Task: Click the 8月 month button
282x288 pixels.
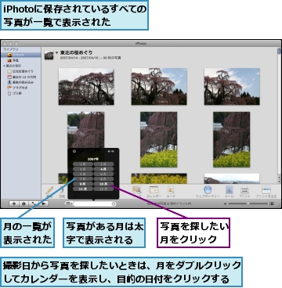Action: [103, 179]
